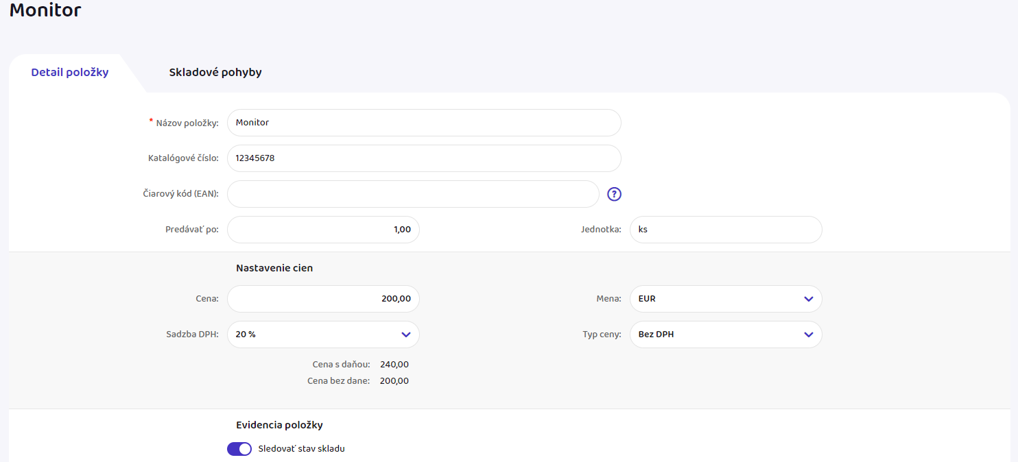The width and height of the screenshot is (1018, 462).
Task: Click the Cena bez dane value 200,00
Action: [x=394, y=381]
